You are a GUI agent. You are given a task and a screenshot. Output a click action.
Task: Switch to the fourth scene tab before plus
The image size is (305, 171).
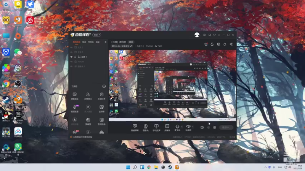(98, 42)
